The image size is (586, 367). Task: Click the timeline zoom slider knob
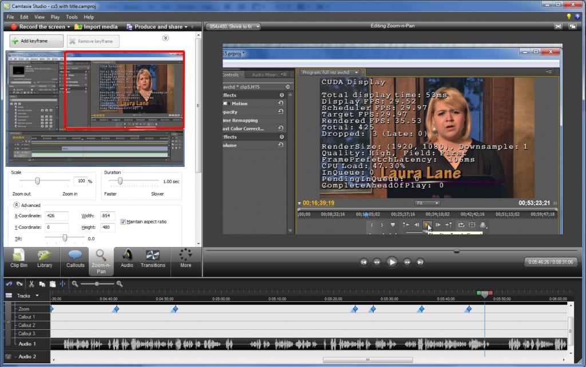tap(97, 284)
